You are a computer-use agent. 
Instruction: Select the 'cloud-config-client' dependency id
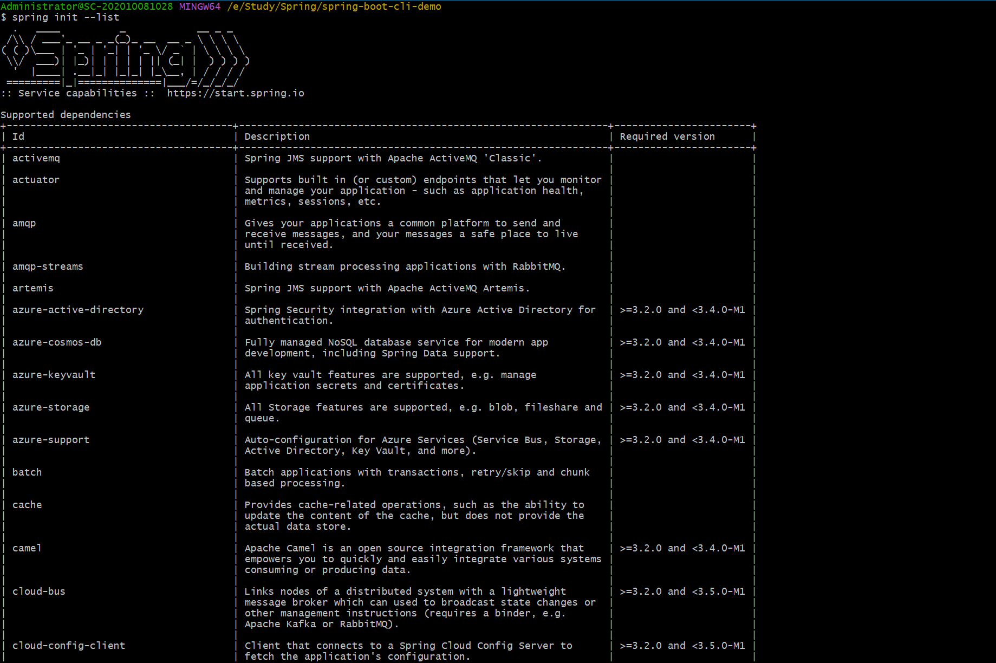pos(69,646)
